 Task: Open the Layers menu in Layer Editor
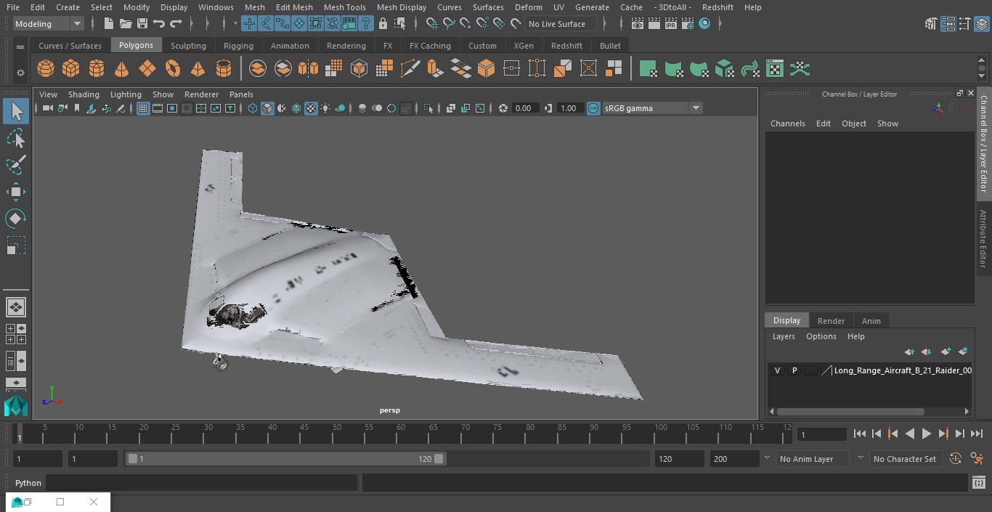tap(784, 336)
